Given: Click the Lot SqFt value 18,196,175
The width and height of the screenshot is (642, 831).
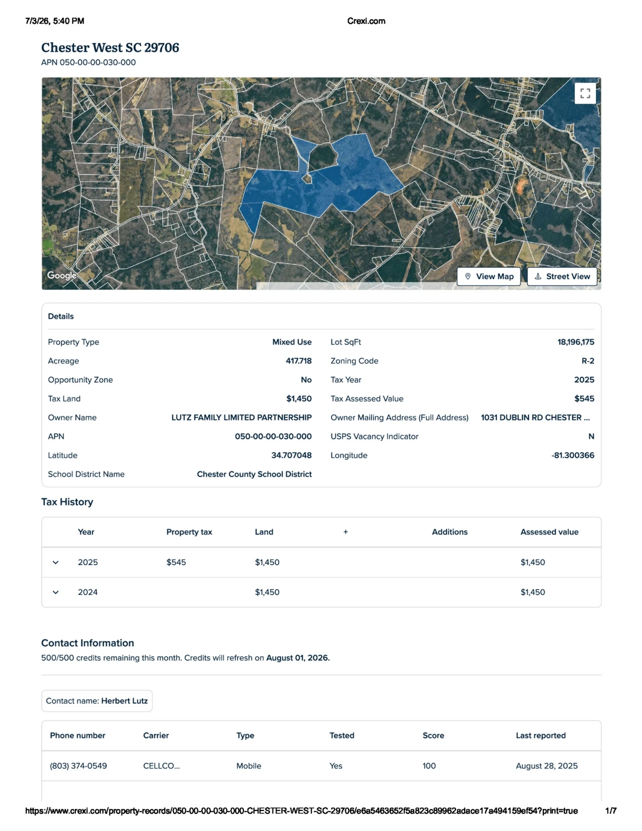Looking at the screenshot, I should 575,342.
